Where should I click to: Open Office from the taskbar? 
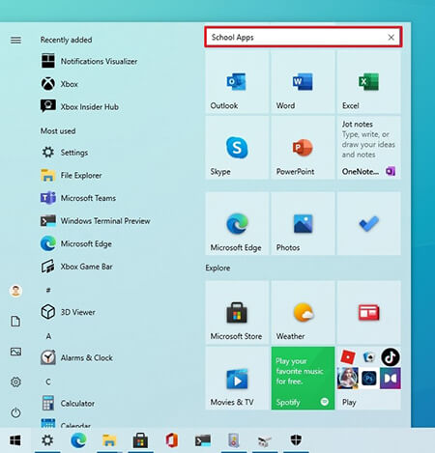[172, 440]
